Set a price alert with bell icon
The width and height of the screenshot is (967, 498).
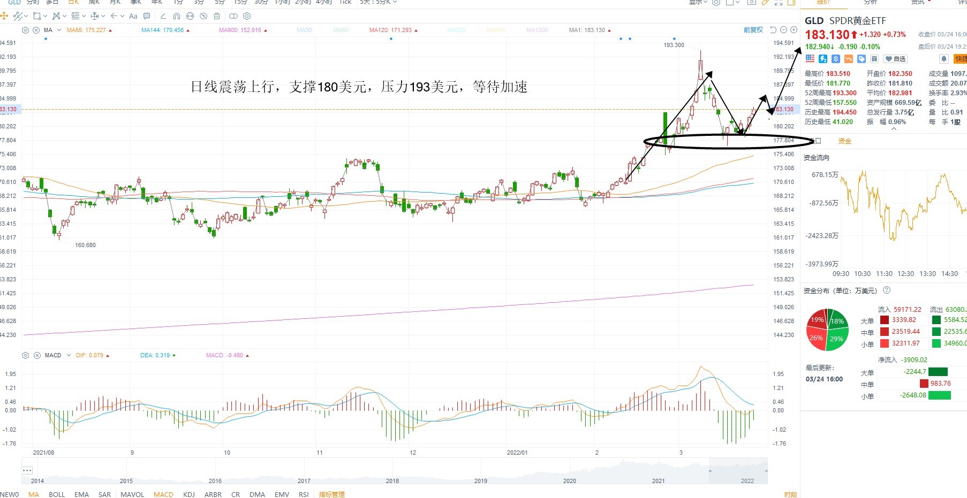(944, 59)
